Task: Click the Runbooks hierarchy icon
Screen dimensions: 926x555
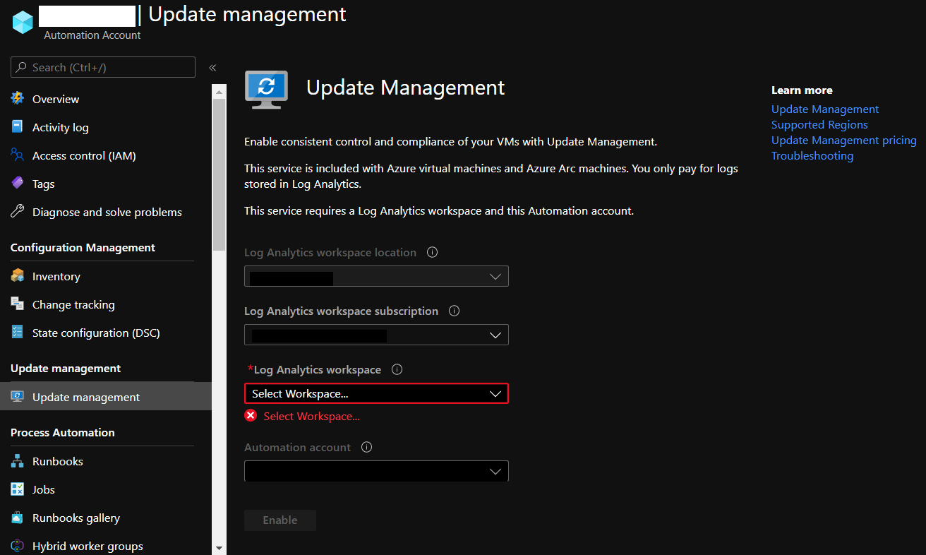Action: click(18, 460)
